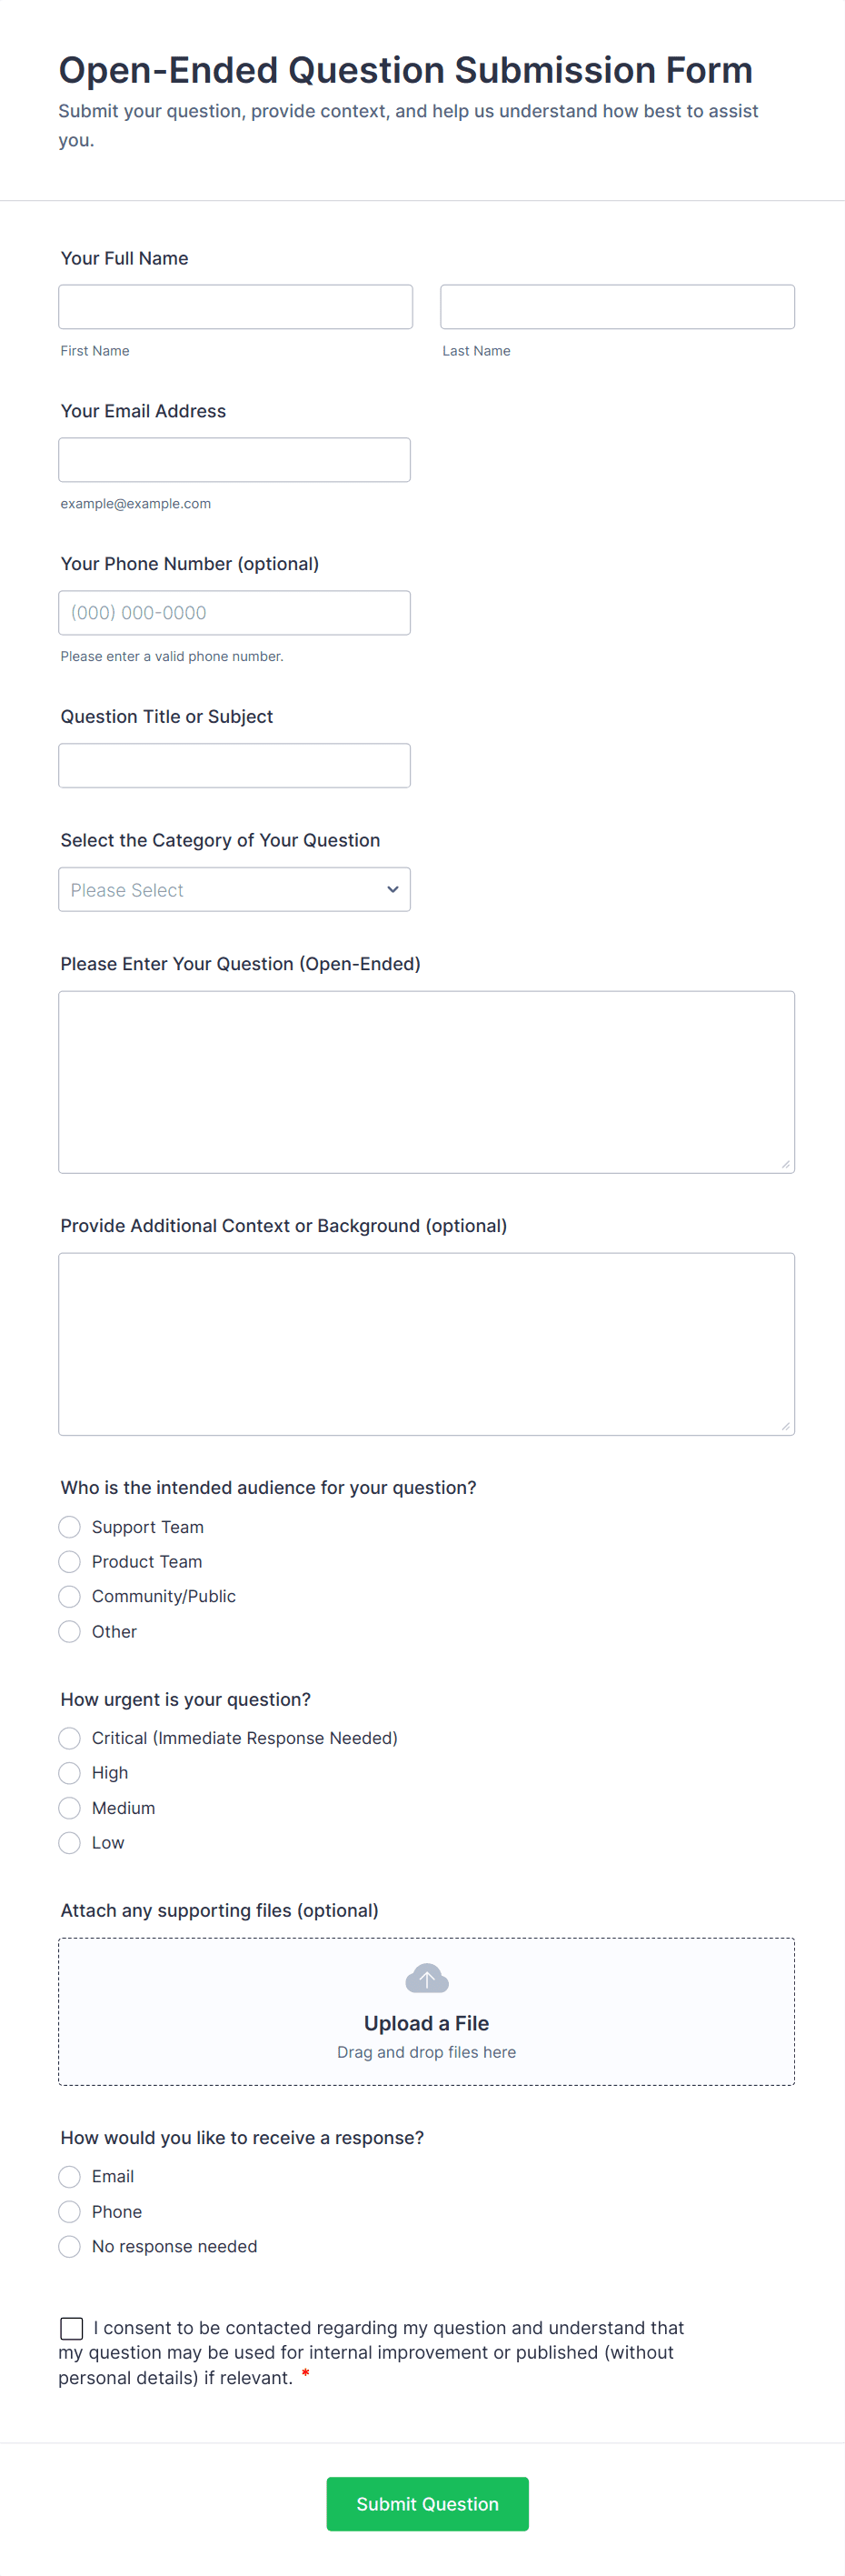This screenshot has height=2576, width=845.
Task: Select No response needed option
Action: [x=69, y=2246]
